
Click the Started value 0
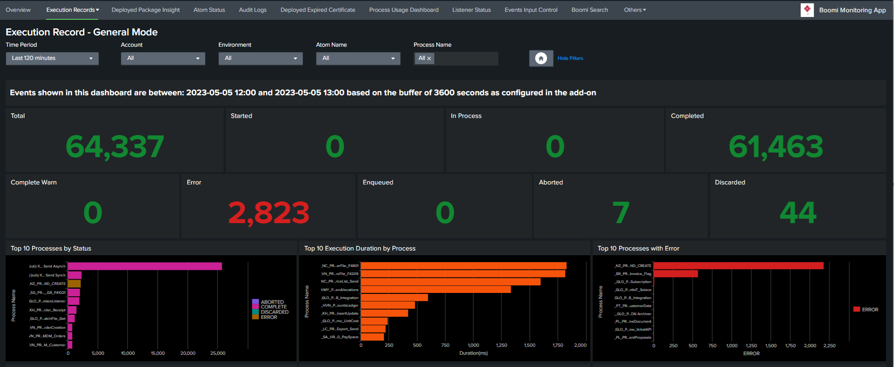pyautogui.click(x=335, y=146)
